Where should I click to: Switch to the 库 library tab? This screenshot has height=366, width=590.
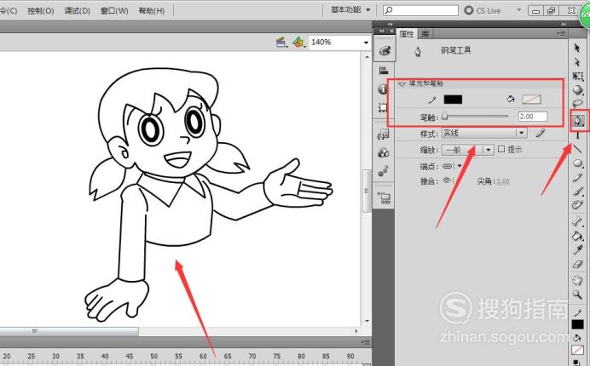[x=425, y=34]
